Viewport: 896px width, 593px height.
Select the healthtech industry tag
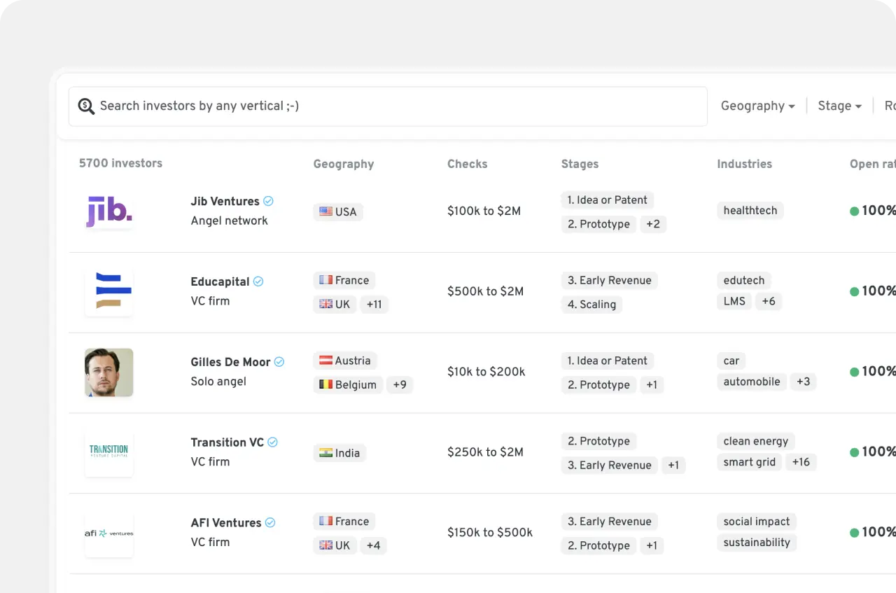750,211
